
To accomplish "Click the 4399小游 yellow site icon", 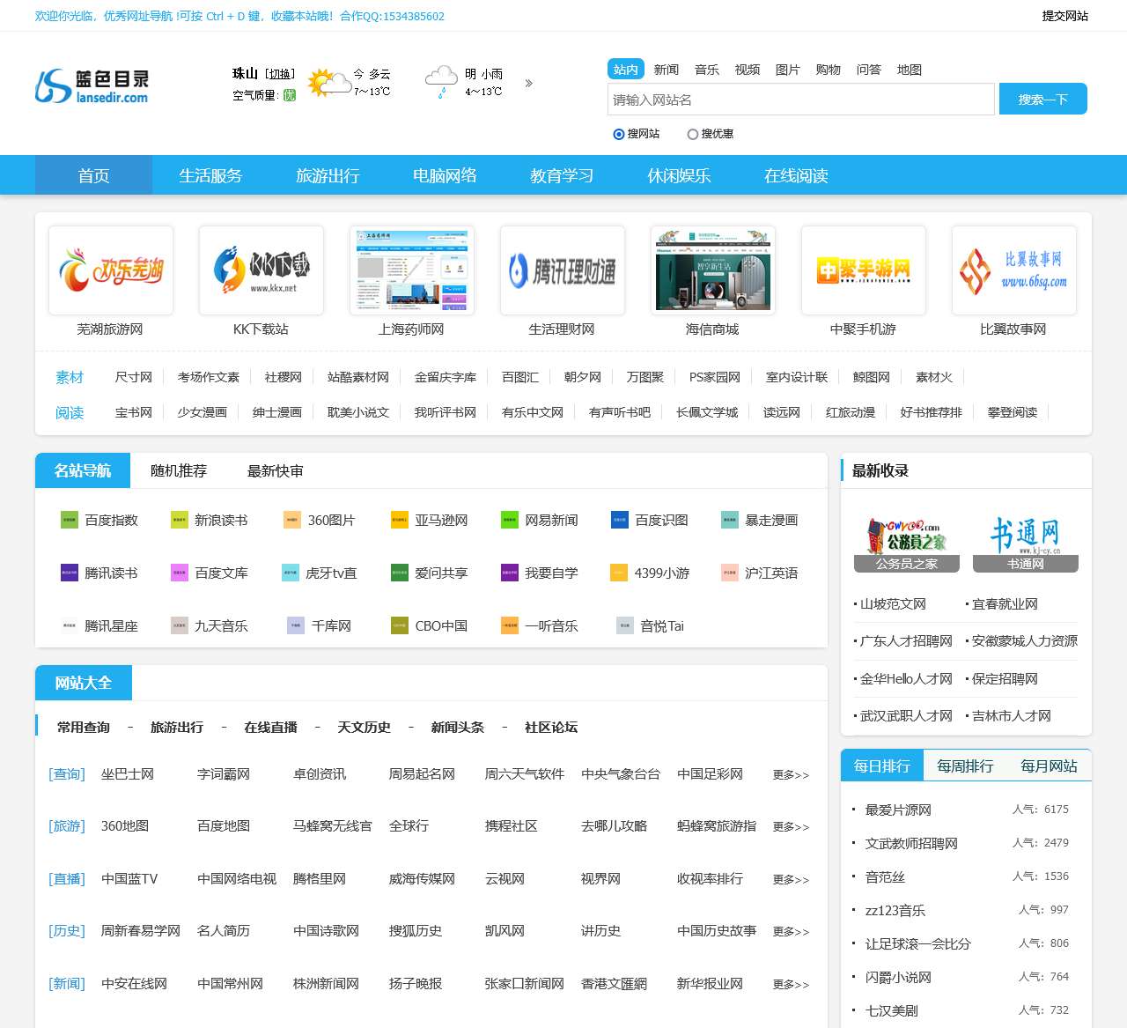I will tap(619, 573).
